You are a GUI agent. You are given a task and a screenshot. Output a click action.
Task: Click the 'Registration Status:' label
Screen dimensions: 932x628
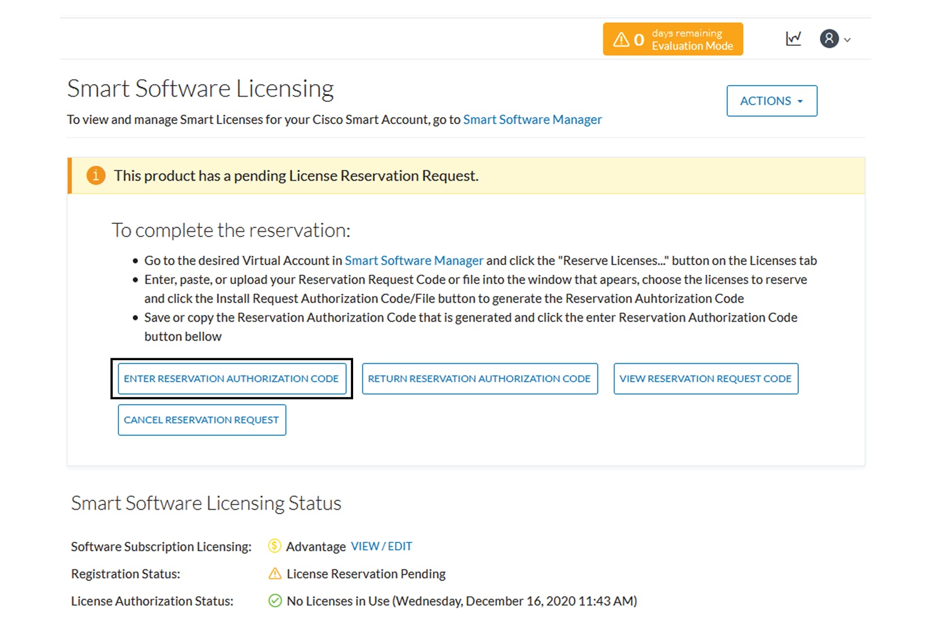[125, 574]
